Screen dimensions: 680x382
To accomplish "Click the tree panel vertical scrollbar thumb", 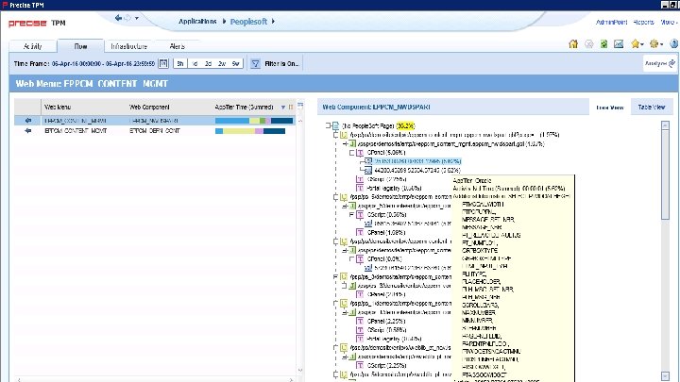I will (x=666, y=175).
